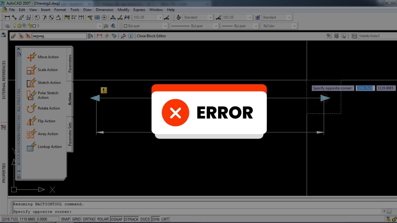Open the layer control dropdown

(57, 26)
